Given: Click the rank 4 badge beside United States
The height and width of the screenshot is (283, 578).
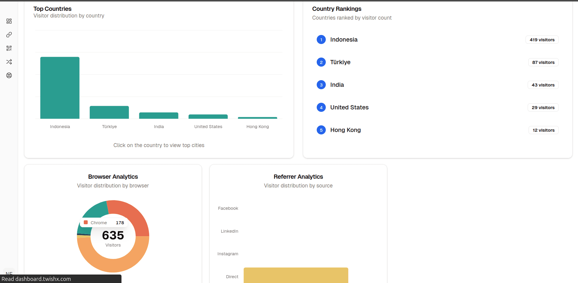Looking at the screenshot, I should [x=321, y=107].
